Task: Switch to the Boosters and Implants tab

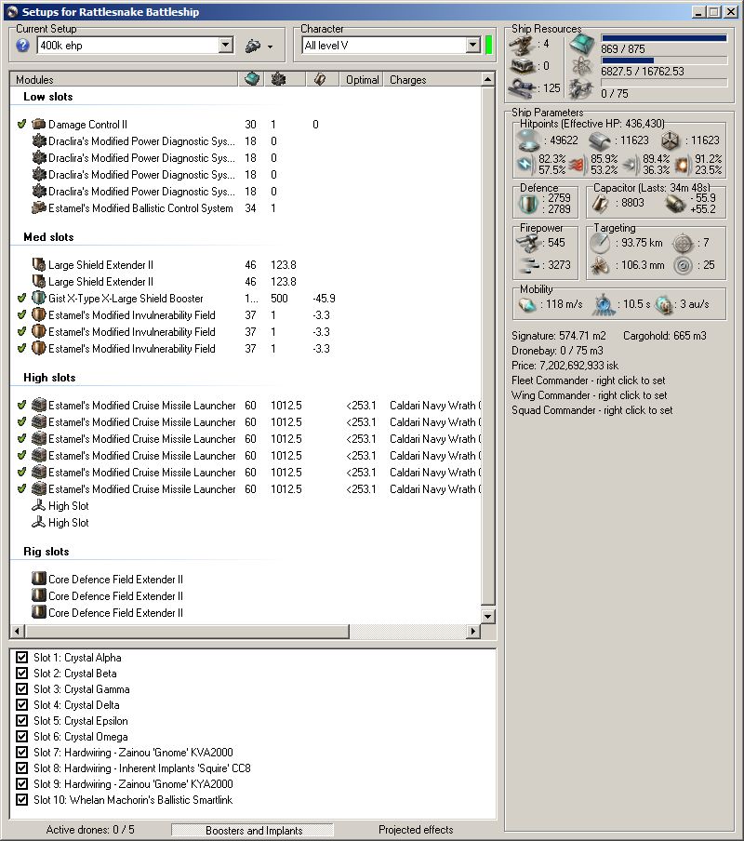Action: point(253,830)
